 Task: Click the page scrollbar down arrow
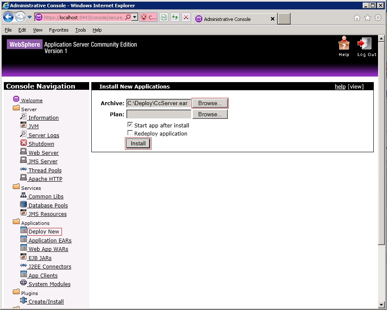381,304
